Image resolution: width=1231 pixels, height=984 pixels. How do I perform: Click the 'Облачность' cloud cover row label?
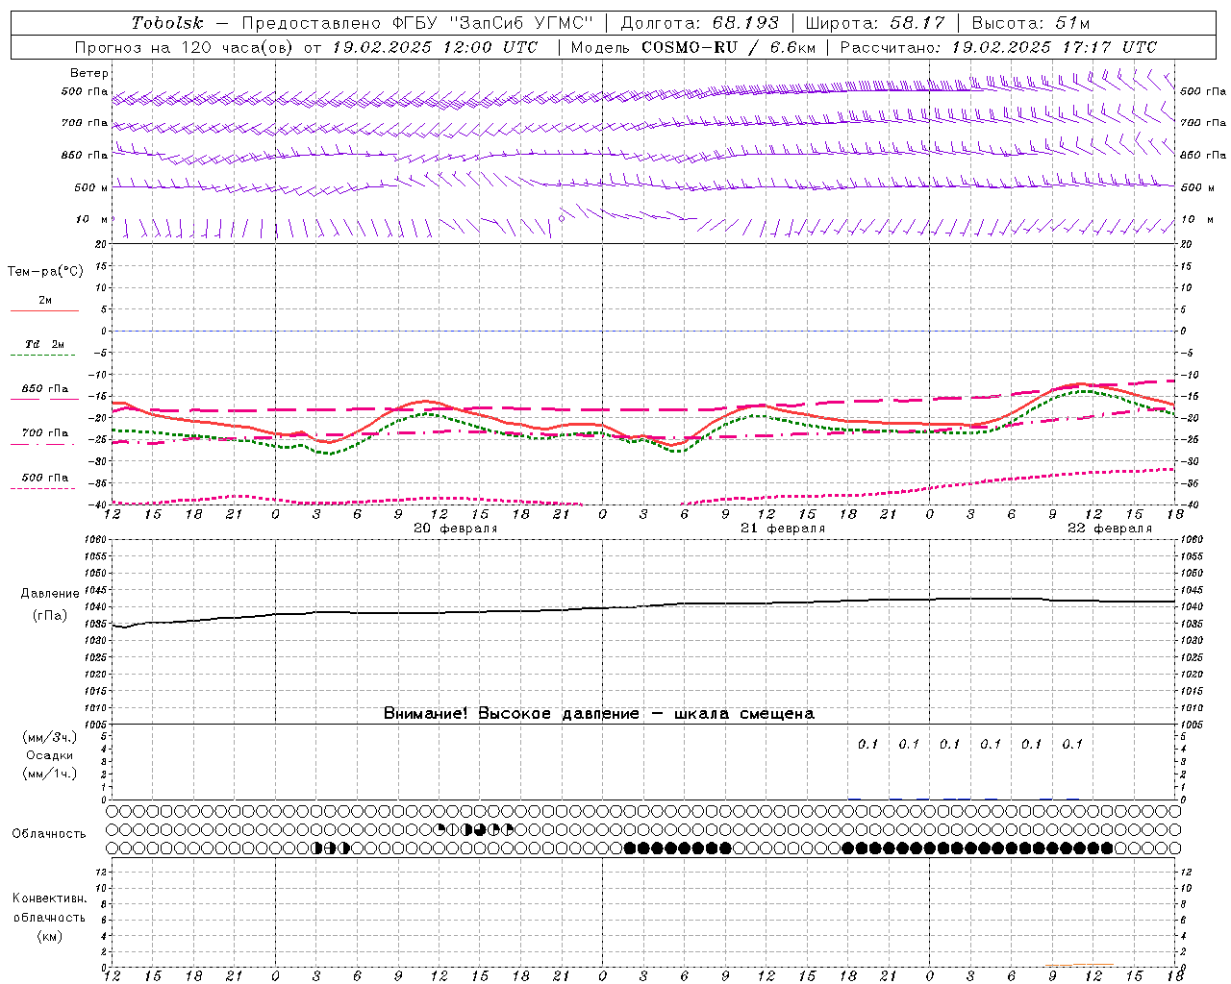[49, 834]
